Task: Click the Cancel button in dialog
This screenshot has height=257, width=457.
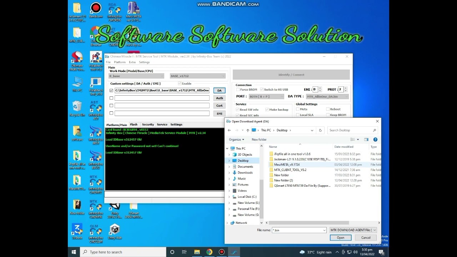Action: tap(366, 238)
